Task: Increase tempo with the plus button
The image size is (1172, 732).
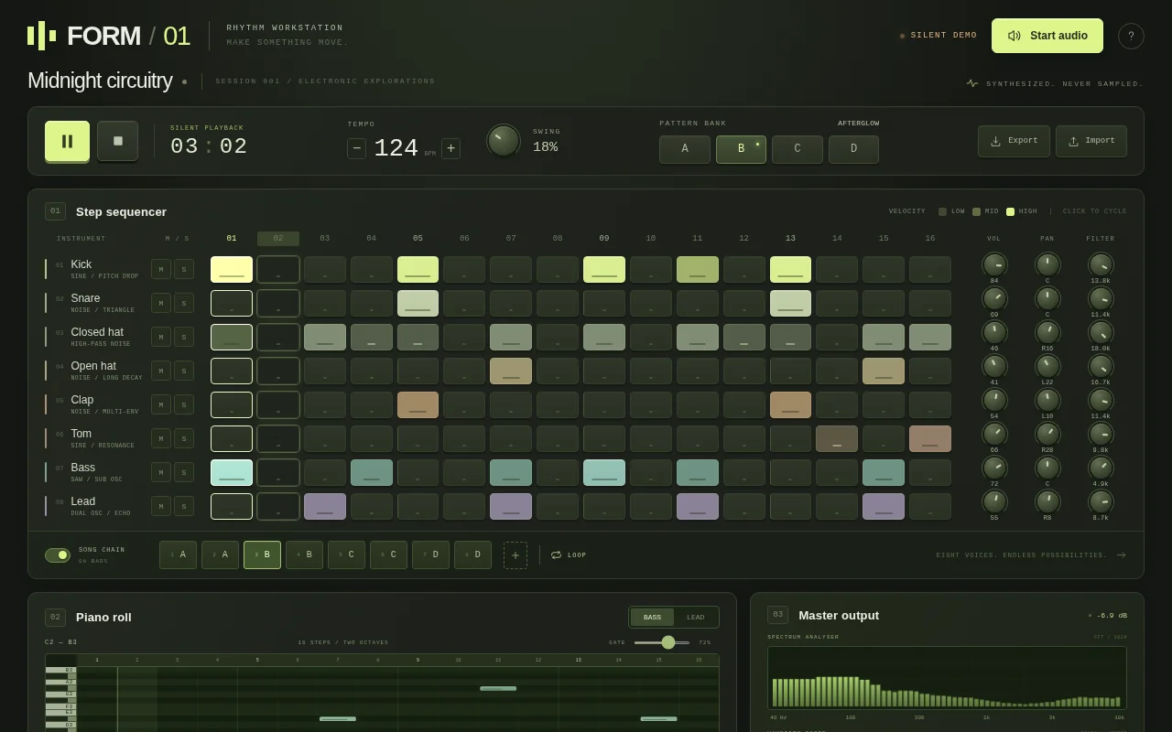Action: 450,148
